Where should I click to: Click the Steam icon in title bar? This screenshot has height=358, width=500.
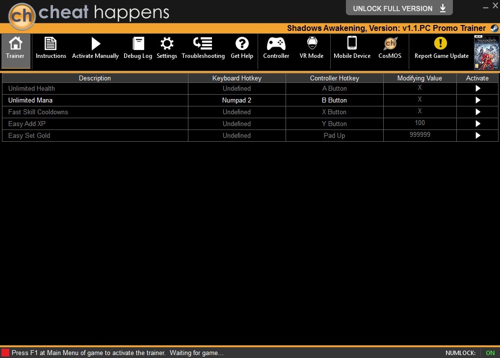[494, 28]
